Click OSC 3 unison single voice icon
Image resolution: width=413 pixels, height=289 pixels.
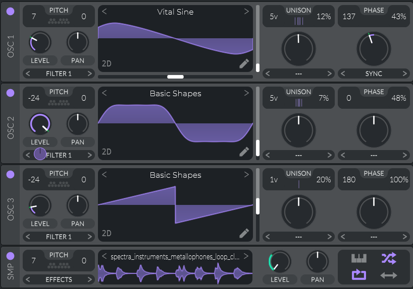pyautogui.click(x=299, y=184)
